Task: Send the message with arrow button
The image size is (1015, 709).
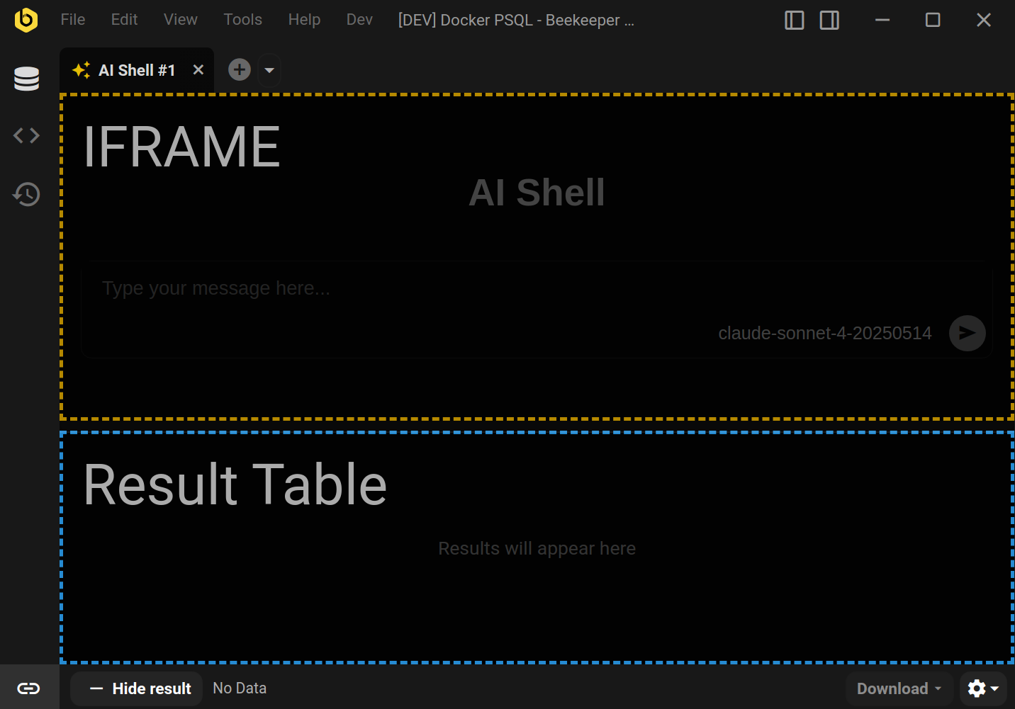Action: pyautogui.click(x=968, y=333)
